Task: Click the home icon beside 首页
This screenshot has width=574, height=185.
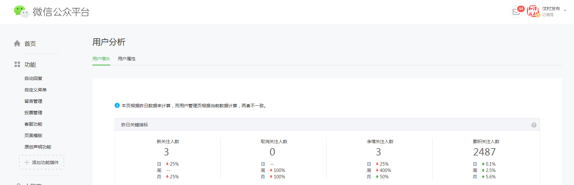Action: tap(17, 43)
